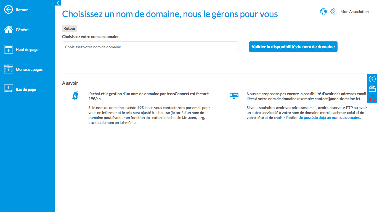Viewport: 377px width, 212px height.
Task: Navigate to Menus et pages
Action: click(x=29, y=69)
